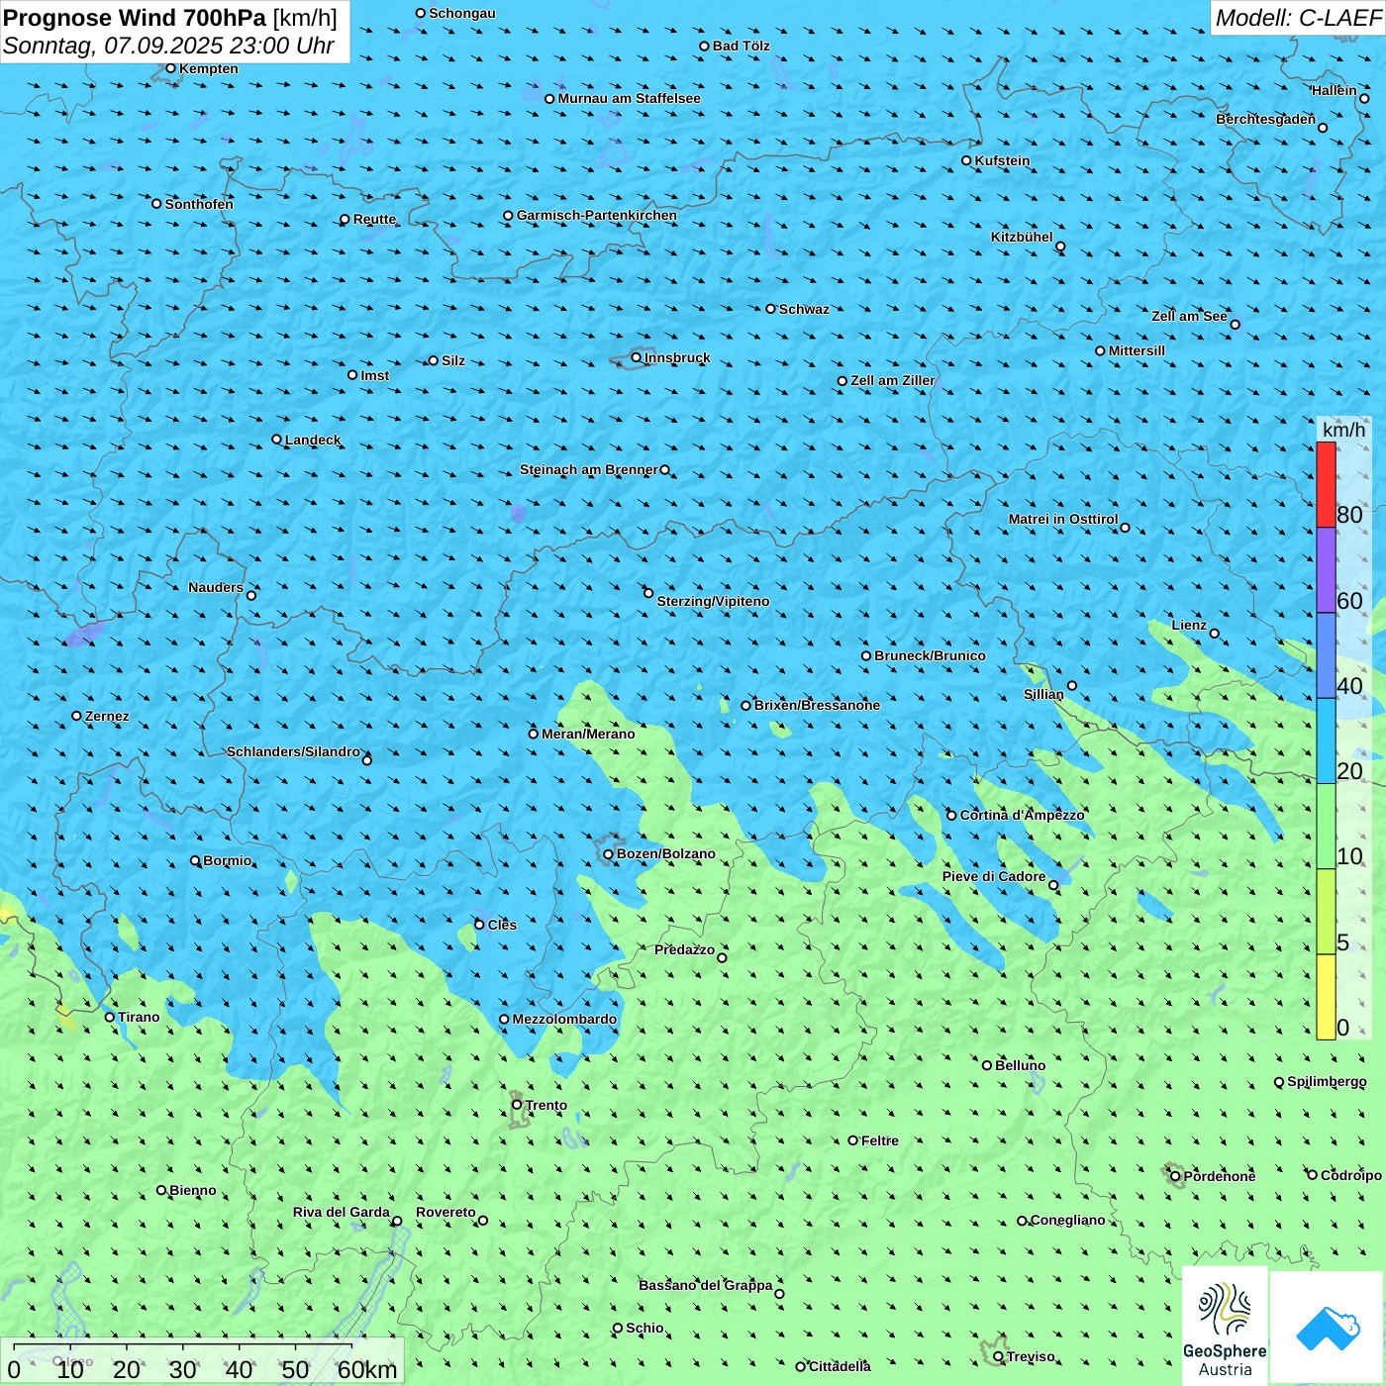Select the Schlanders/Silandro label

pos(293,751)
